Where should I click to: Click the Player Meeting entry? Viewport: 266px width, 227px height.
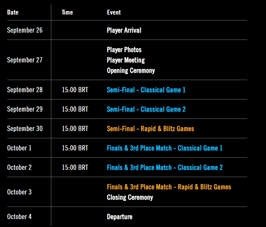pos(126,60)
